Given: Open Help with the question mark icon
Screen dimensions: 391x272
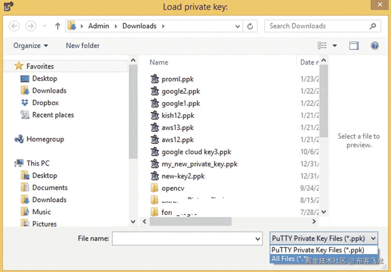Looking at the screenshot, I should [x=375, y=46].
